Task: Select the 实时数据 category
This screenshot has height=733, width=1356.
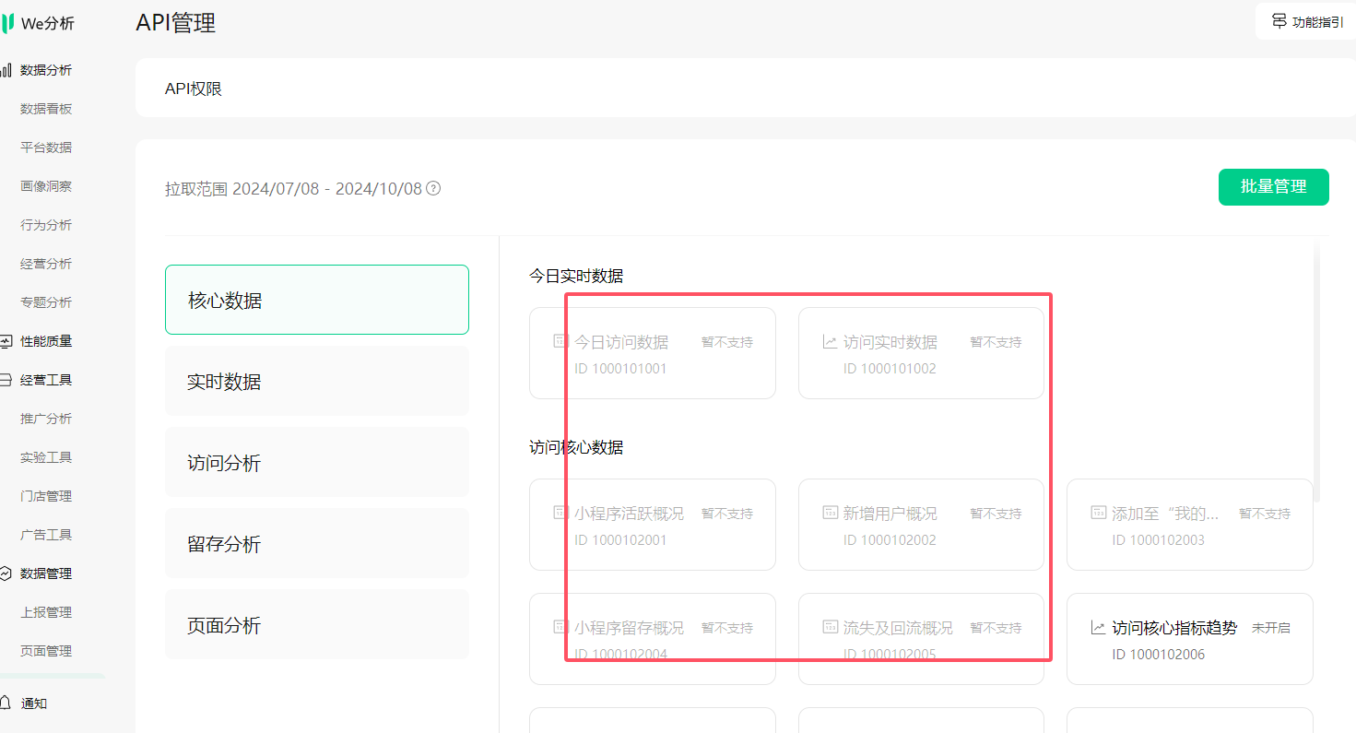Action: 317,381
